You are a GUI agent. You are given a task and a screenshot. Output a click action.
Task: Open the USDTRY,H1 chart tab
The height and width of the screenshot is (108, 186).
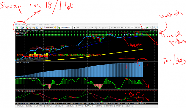[100, 106]
